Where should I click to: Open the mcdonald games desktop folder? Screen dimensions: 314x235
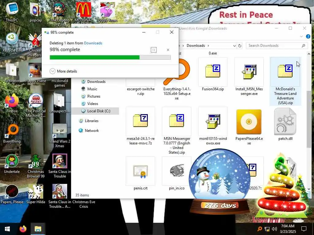pyautogui.click(x=60, y=83)
